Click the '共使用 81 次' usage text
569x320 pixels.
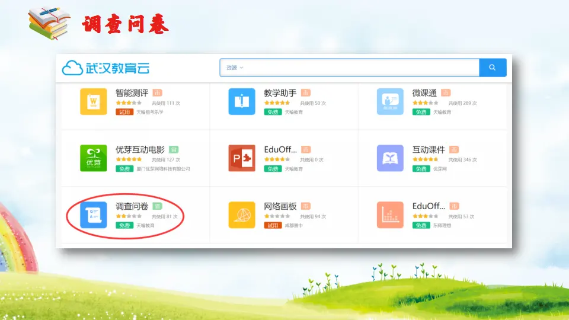[x=165, y=217]
